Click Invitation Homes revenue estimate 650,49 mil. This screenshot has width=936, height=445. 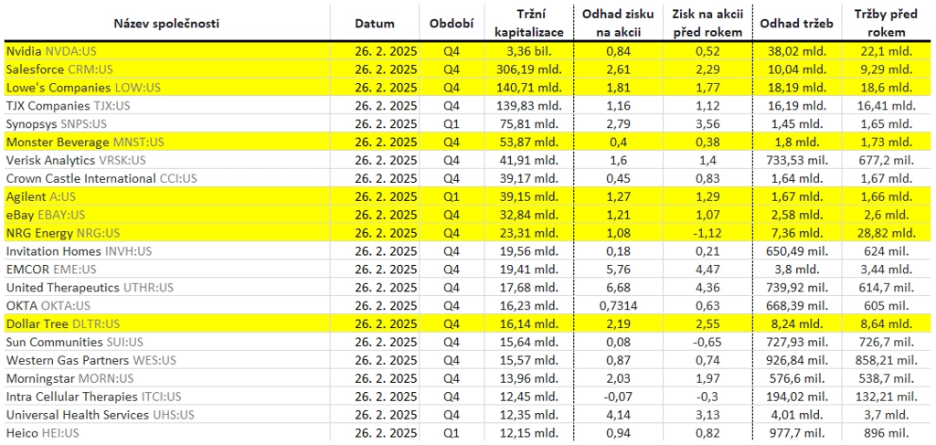[x=797, y=251]
